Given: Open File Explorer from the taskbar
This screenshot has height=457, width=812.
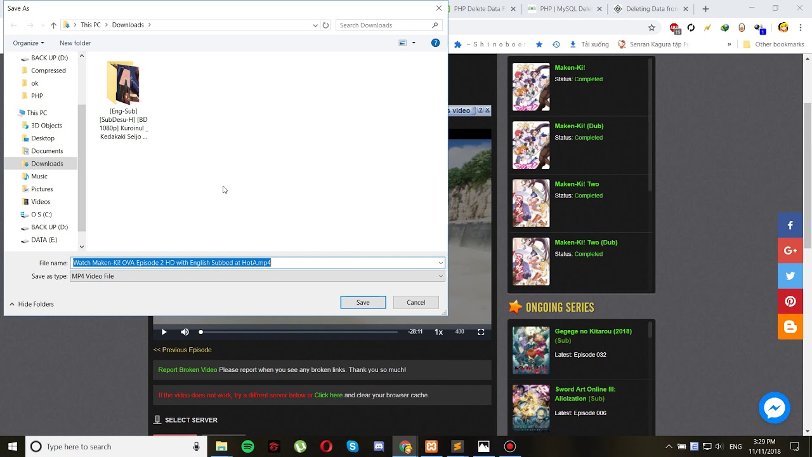Looking at the screenshot, I should pos(221,447).
